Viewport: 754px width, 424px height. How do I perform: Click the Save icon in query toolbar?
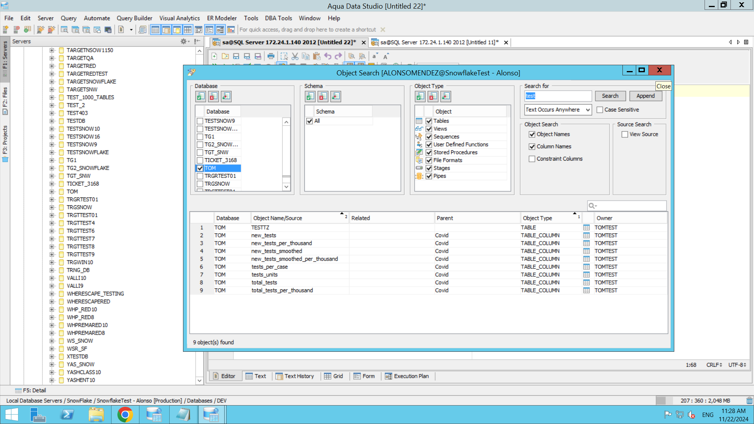click(x=236, y=56)
